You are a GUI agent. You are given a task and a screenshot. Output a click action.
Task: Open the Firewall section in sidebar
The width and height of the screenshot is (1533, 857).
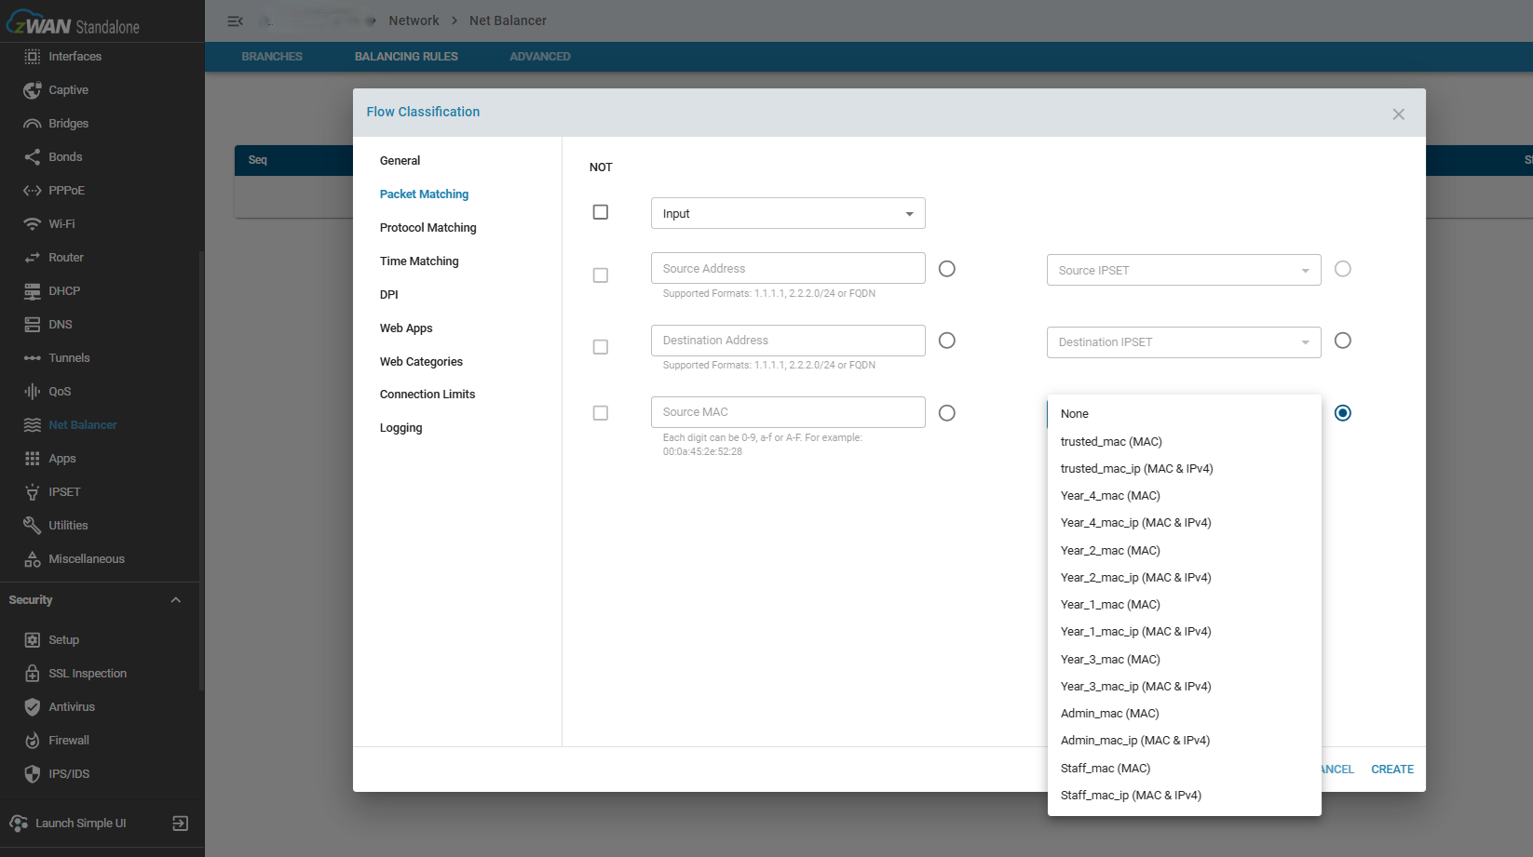pos(69,740)
